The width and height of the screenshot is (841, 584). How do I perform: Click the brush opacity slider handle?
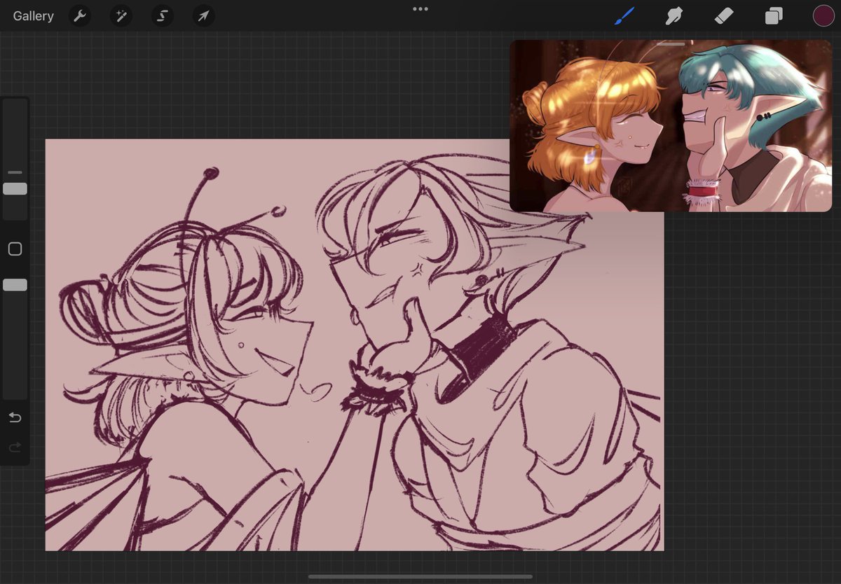(x=15, y=285)
